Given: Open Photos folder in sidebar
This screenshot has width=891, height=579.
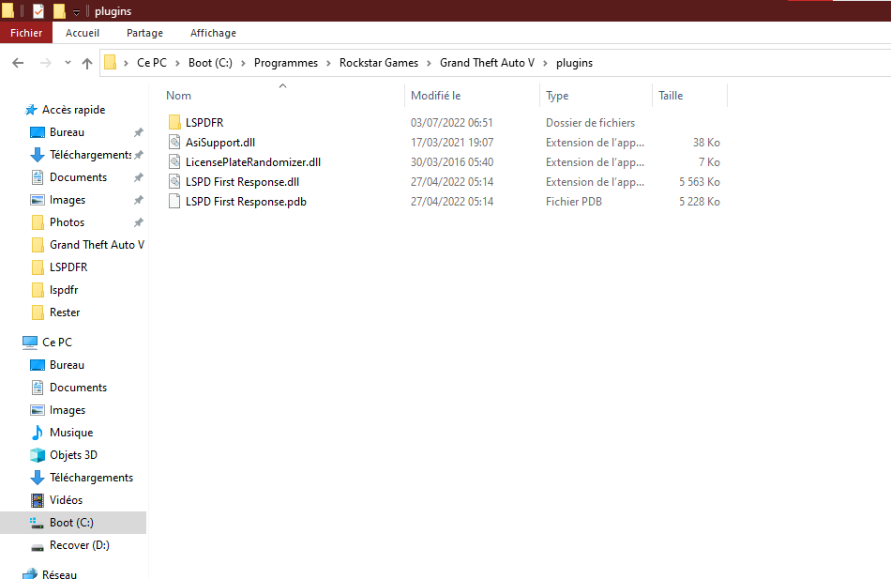Looking at the screenshot, I should tap(67, 222).
